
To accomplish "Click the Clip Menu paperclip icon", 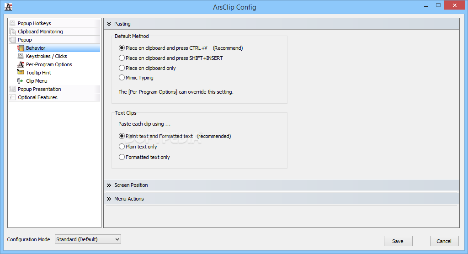I will 20,81.
